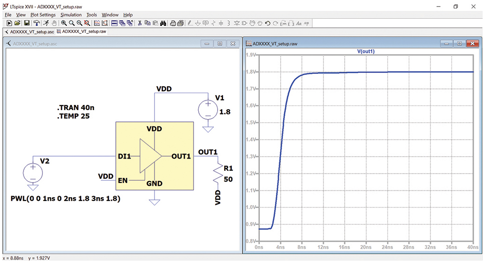
Task: Click the Find binoculars icon
Action: pyautogui.click(x=163, y=23)
